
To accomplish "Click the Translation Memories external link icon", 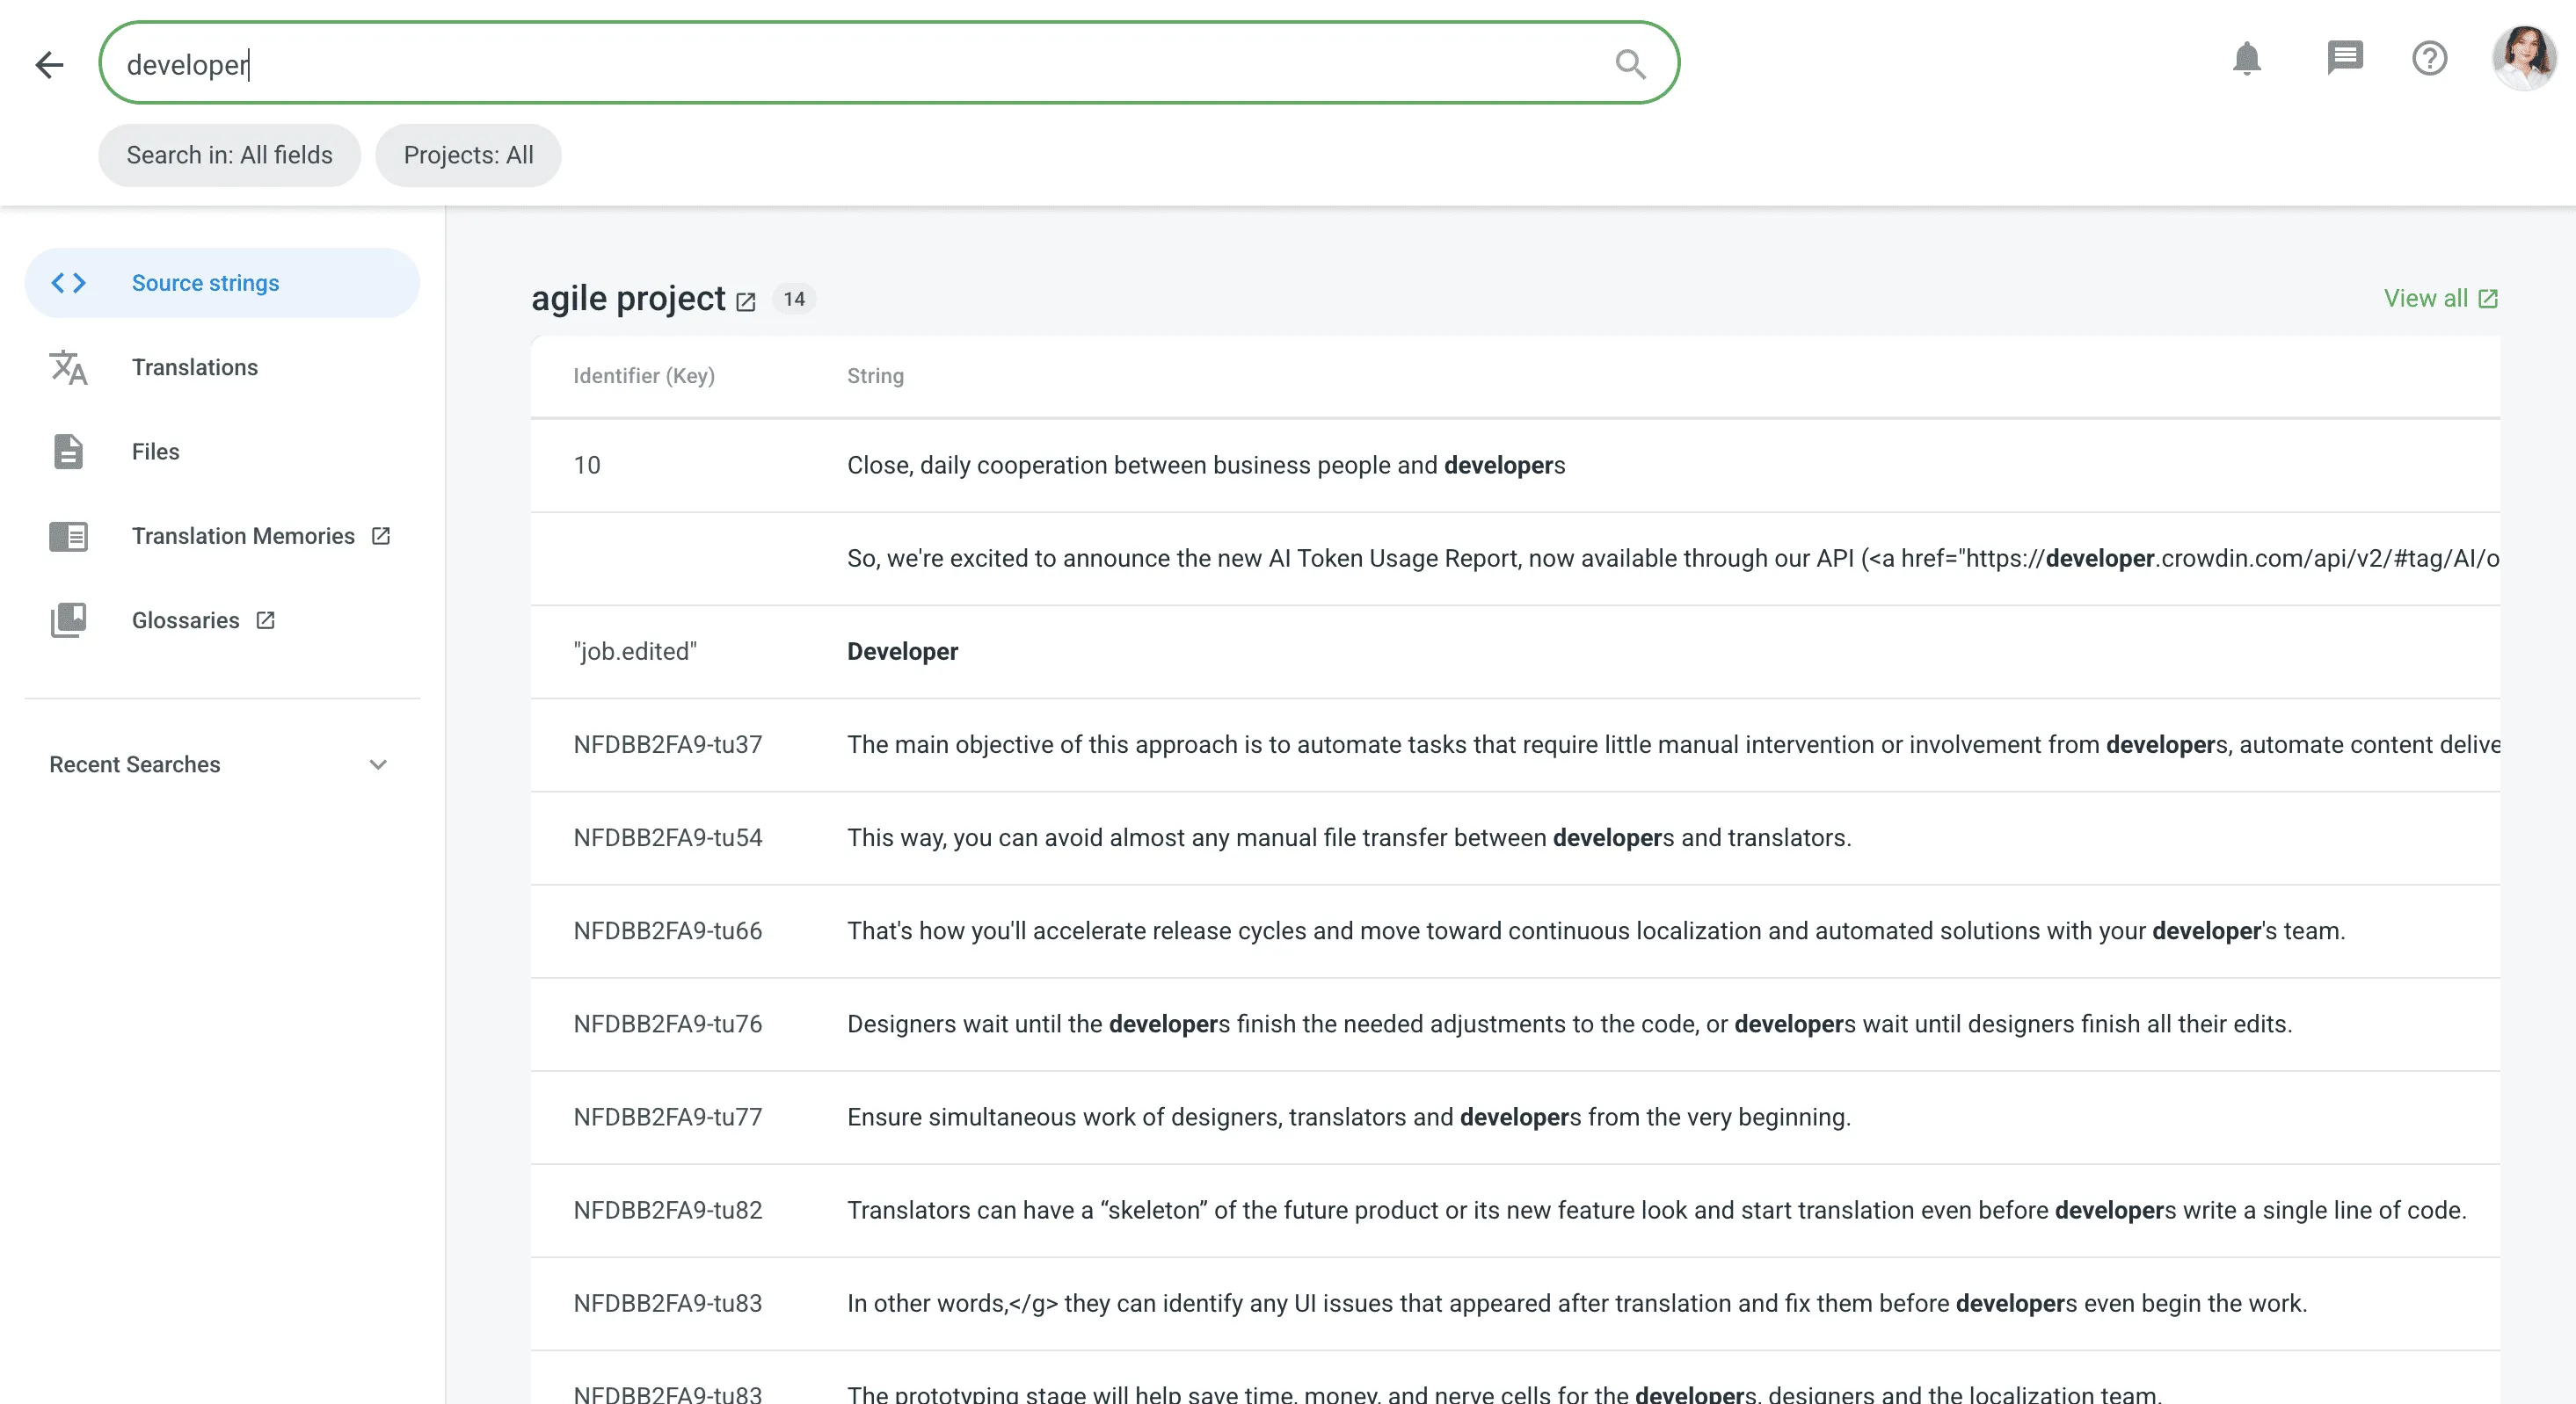I will (x=381, y=537).
